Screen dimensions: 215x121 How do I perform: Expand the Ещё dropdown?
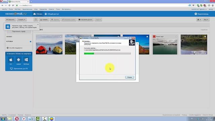point(98,19)
